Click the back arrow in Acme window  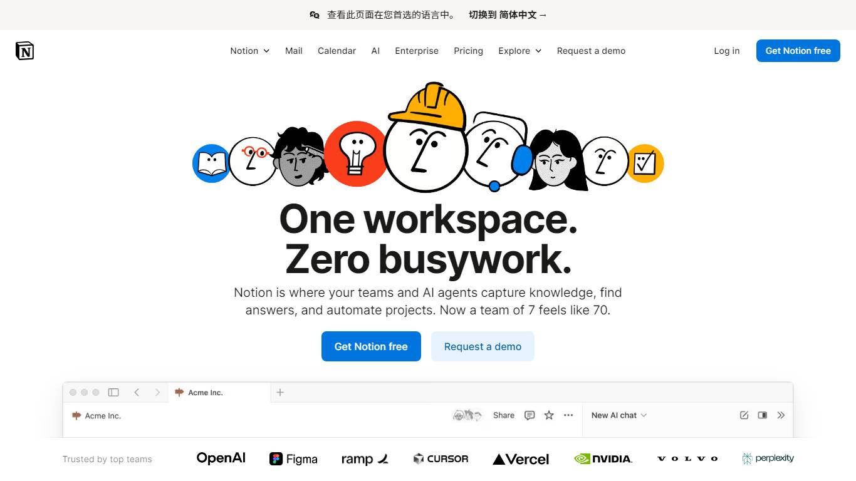pos(137,392)
